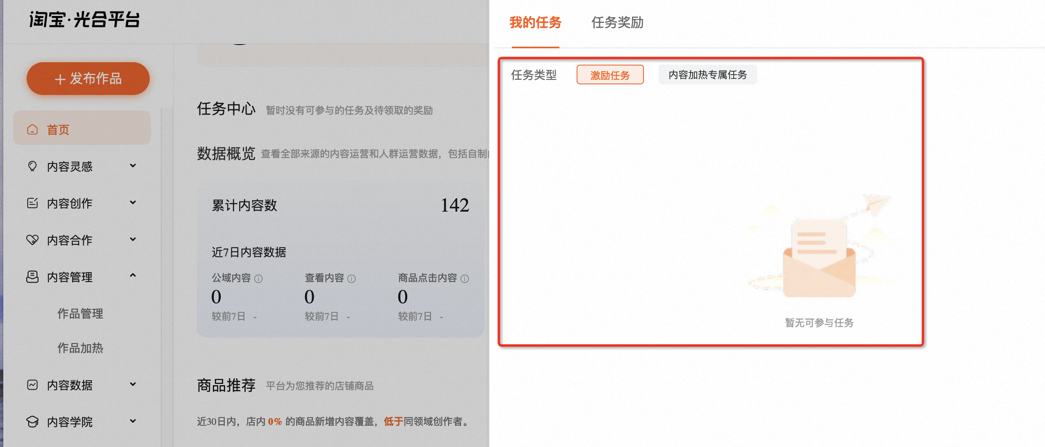Click the 暂无可参与任务 empty-state text

coord(819,323)
